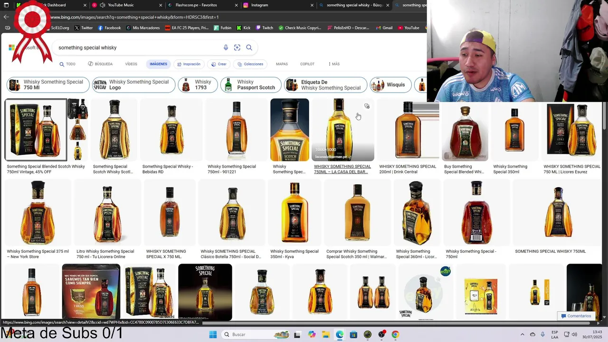The height and width of the screenshot is (342, 608).
Task: Open the PelisEnHD bookmark
Action: pyautogui.click(x=348, y=28)
